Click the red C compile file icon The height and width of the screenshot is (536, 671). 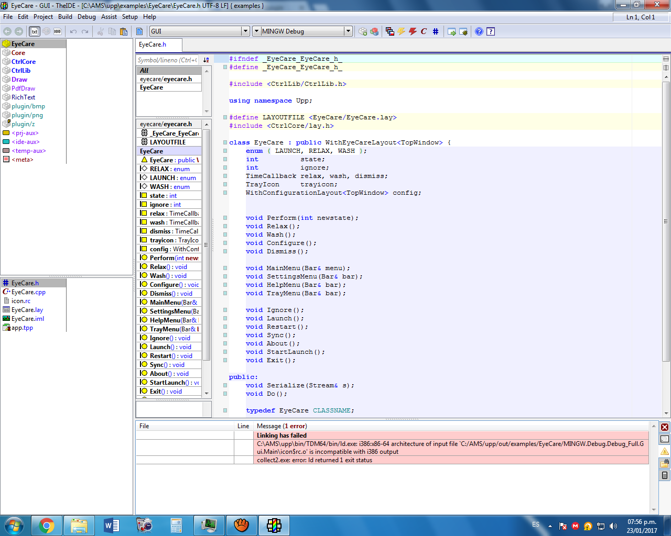tap(424, 31)
